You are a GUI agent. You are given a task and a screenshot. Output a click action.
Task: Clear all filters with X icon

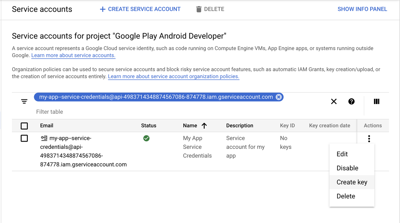334,102
